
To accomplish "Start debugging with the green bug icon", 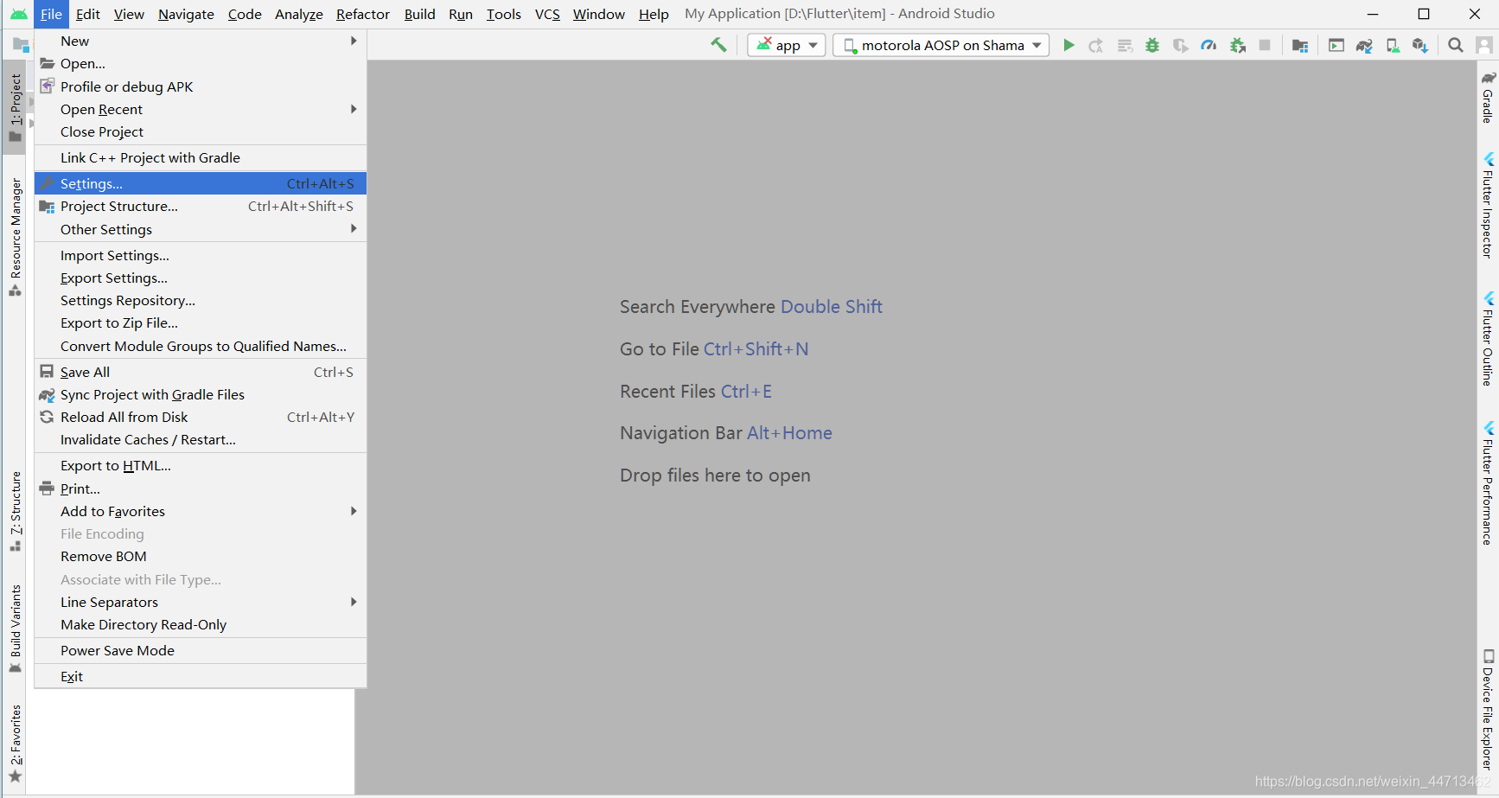I will 1152,45.
